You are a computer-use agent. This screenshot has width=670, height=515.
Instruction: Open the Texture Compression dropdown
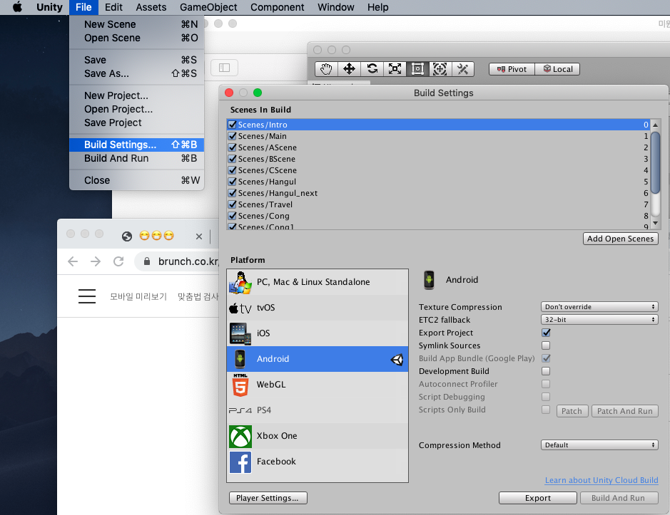coord(599,307)
